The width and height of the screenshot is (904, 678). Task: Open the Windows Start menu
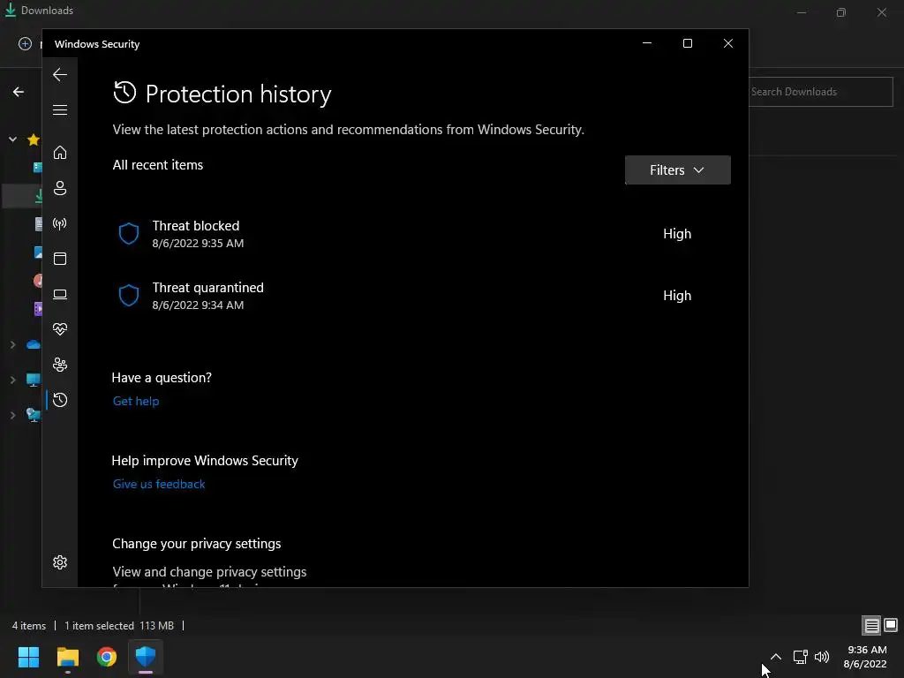[x=28, y=657]
